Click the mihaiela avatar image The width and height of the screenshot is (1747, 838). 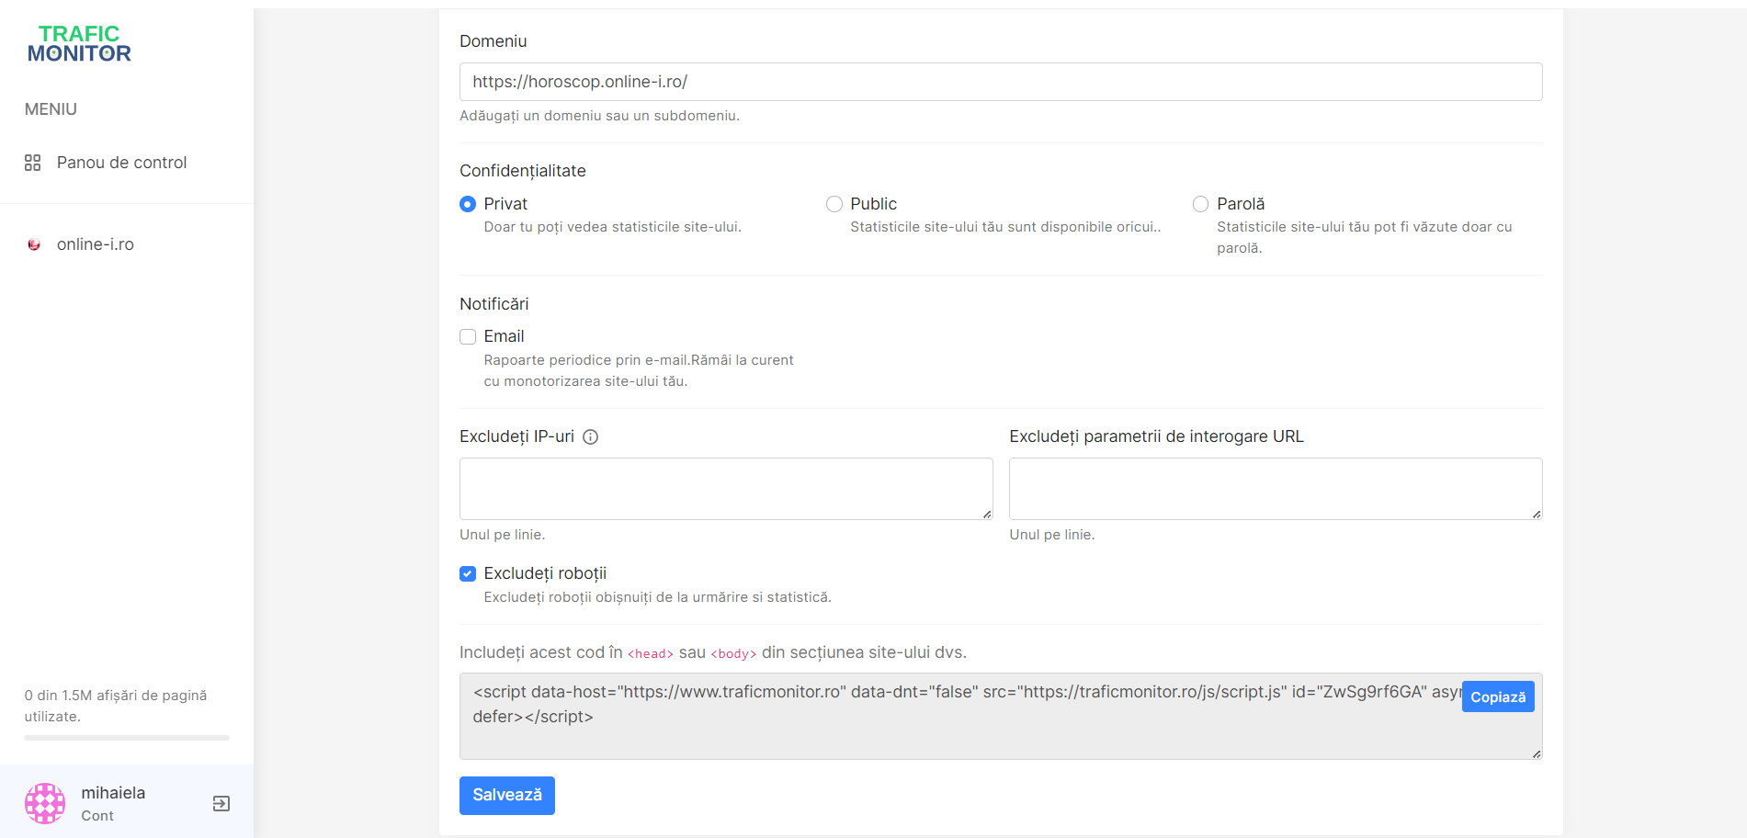point(45,803)
